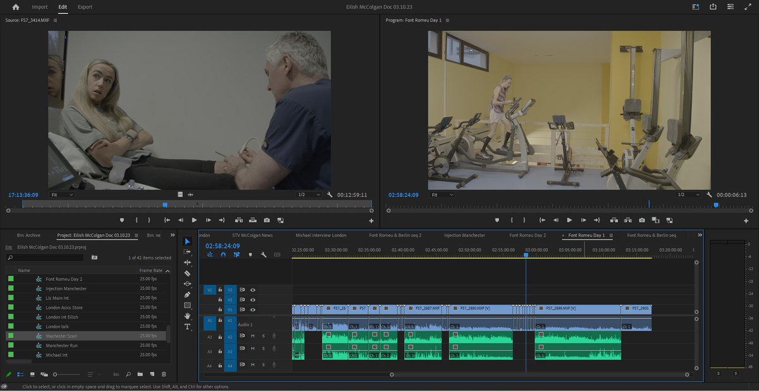Toggle V2 track output eye

coord(252,300)
